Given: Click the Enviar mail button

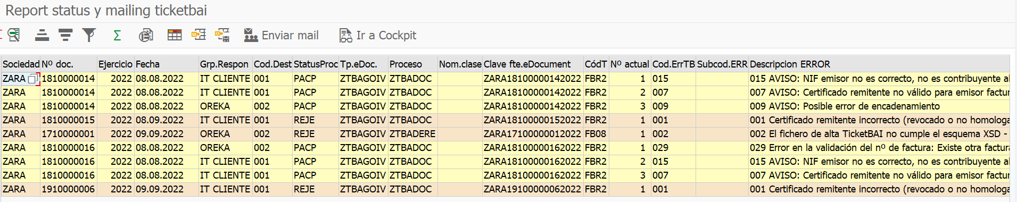Looking at the screenshot, I should (x=281, y=35).
